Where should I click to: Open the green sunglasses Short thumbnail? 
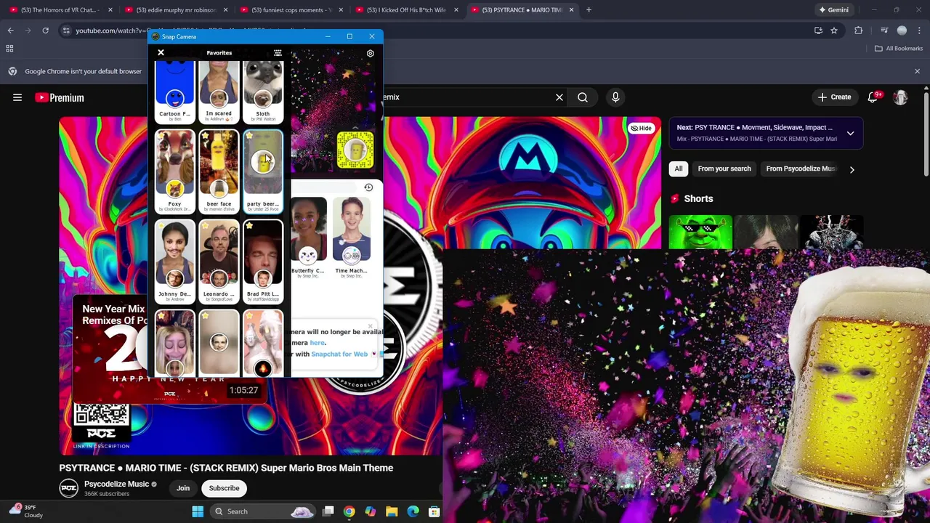[700, 232]
